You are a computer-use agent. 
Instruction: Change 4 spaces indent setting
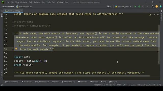click(132, 85)
